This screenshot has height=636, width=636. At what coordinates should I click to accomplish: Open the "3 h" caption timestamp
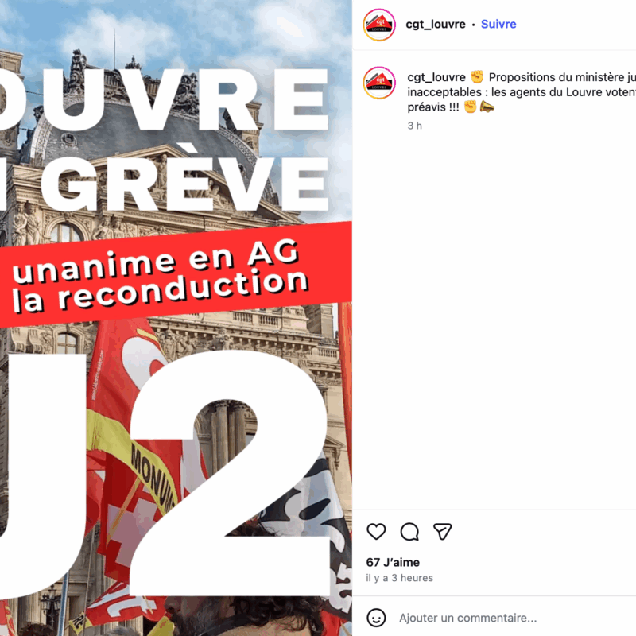point(414,126)
